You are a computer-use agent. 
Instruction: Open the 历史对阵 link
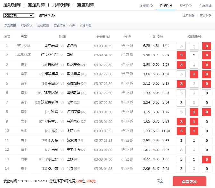205,16
